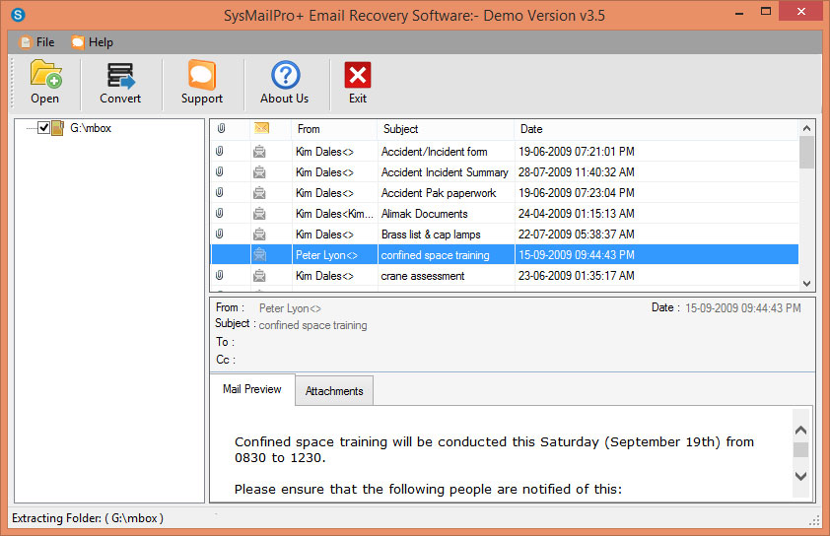This screenshot has width=830, height=536.
Task: Open the File menu
Action: [37, 42]
